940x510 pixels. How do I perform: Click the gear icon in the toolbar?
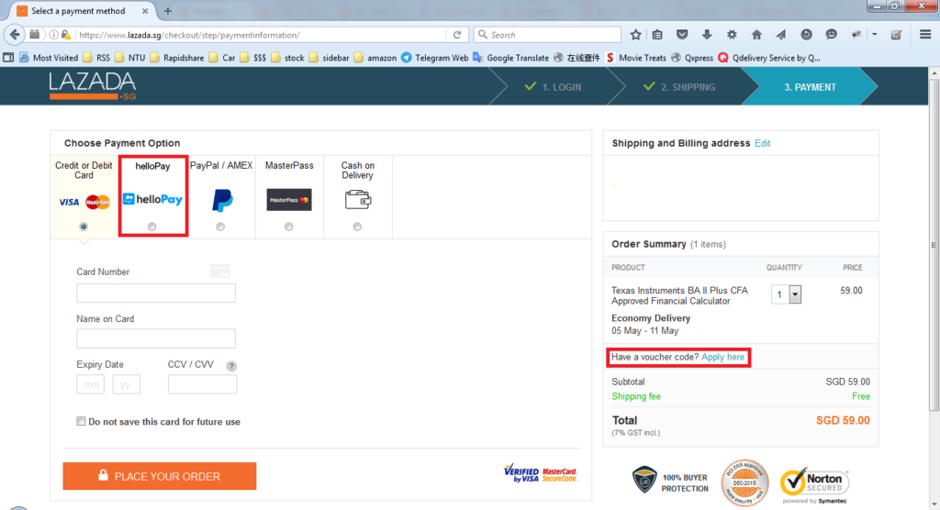coord(732,35)
